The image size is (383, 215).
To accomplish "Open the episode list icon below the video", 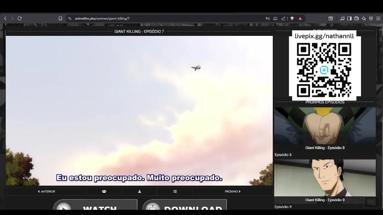I will (x=175, y=191).
